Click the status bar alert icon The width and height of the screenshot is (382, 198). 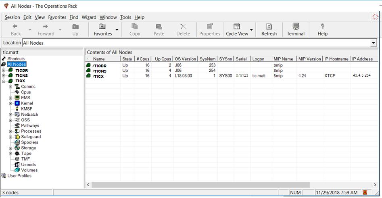click(x=365, y=193)
